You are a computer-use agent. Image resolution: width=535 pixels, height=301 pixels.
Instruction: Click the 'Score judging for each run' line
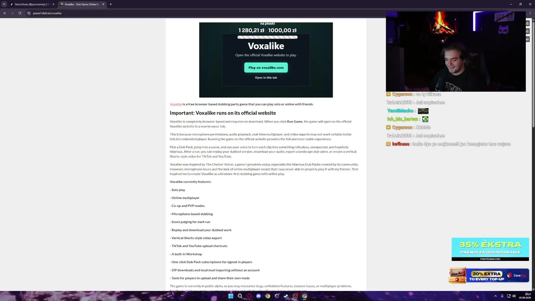click(190, 222)
